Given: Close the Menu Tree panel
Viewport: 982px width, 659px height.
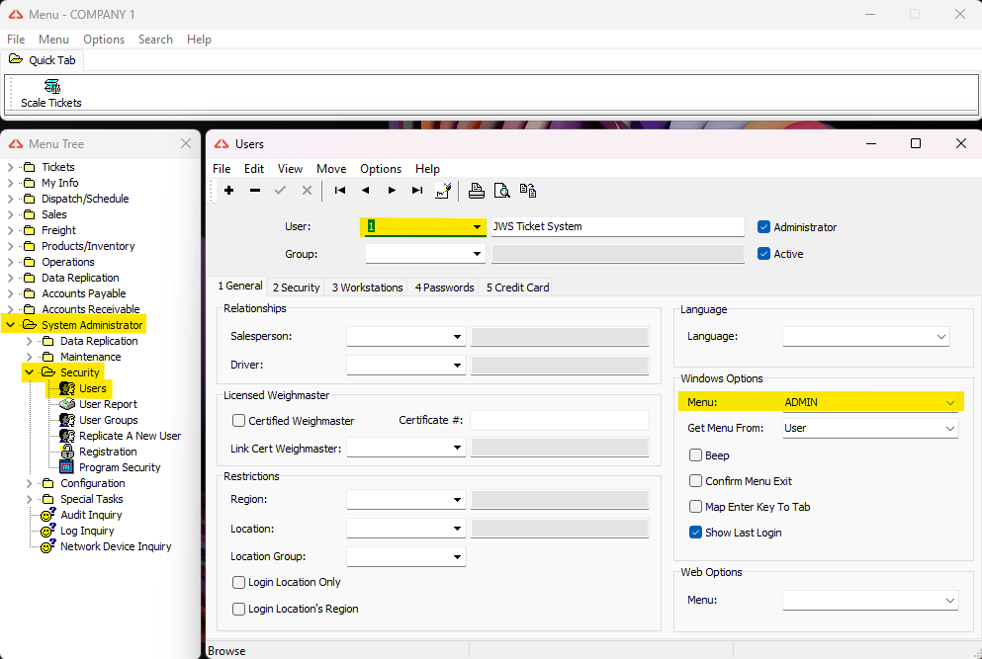Looking at the screenshot, I should click(x=186, y=143).
